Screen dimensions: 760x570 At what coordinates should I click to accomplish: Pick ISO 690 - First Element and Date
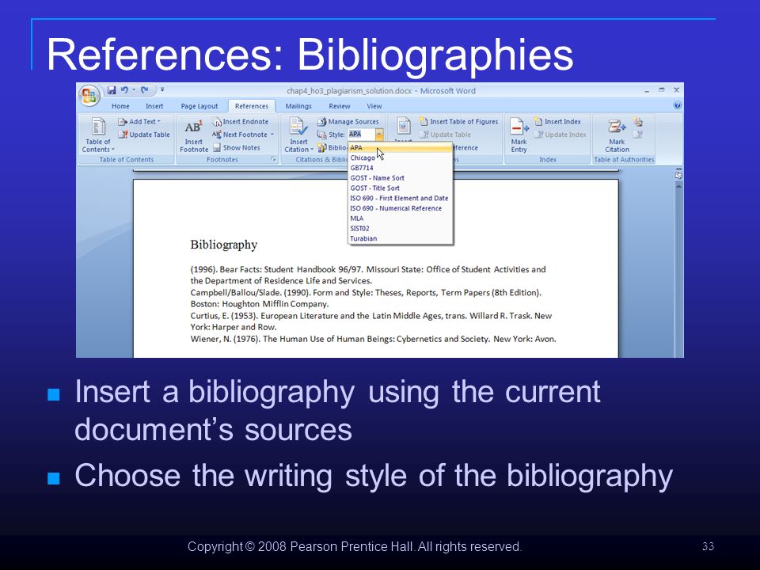401,198
